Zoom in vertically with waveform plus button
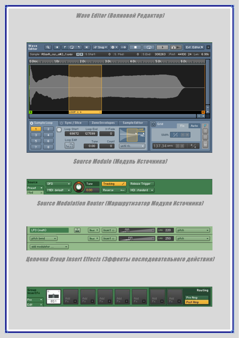Viewport: 239px width, 338px height. click(208, 112)
